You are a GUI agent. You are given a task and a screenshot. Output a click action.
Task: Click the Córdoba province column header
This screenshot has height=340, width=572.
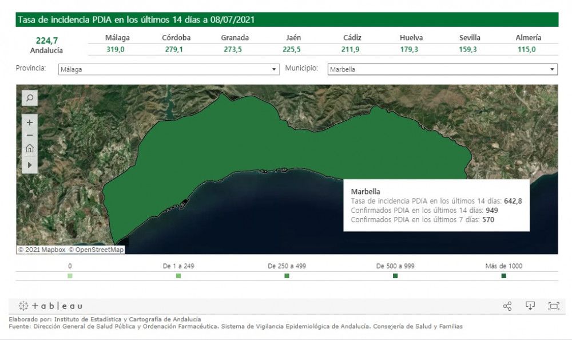click(x=176, y=38)
